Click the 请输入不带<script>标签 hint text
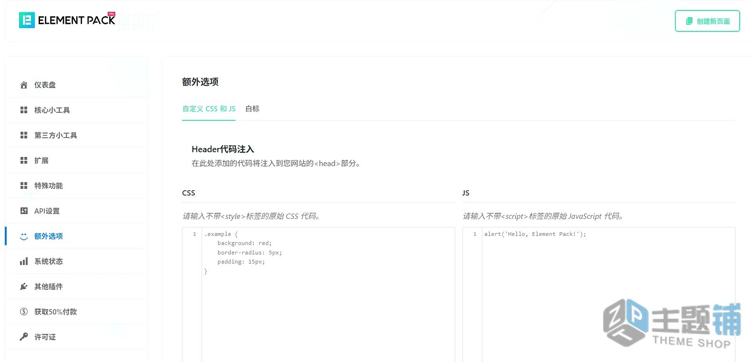The width and height of the screenshot is (754, 362). pyautogui.click(x=543, y=216)
